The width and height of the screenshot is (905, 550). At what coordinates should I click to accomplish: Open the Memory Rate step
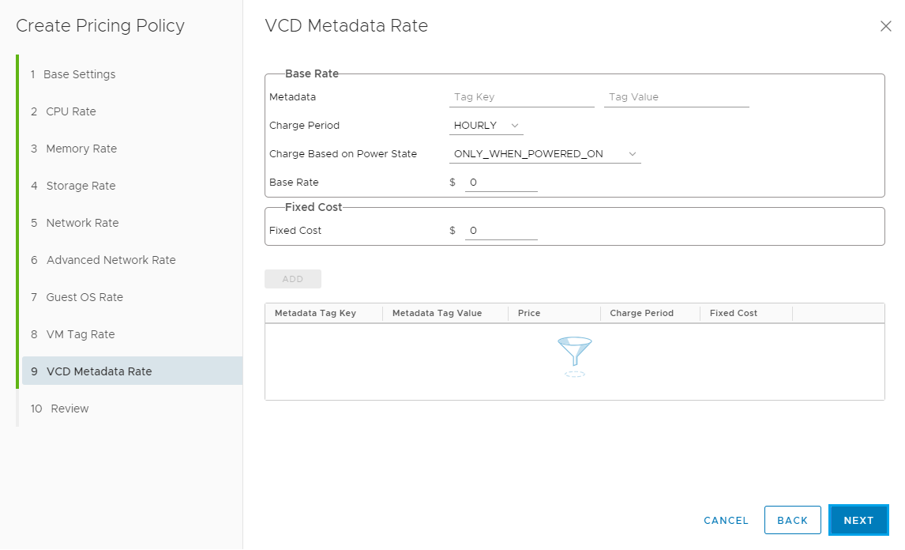81,149
